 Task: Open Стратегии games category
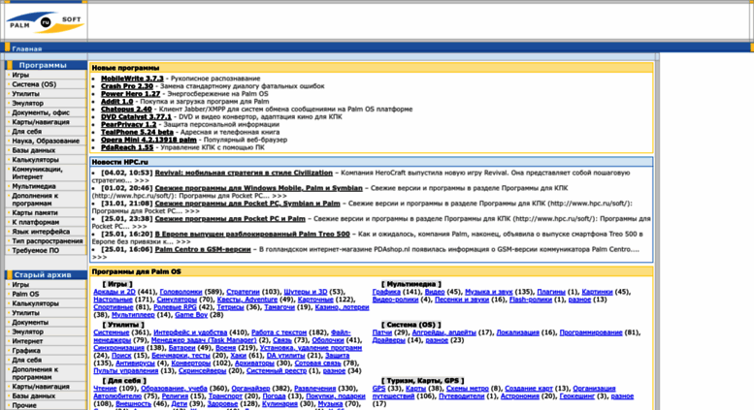[x=243, y=292]
